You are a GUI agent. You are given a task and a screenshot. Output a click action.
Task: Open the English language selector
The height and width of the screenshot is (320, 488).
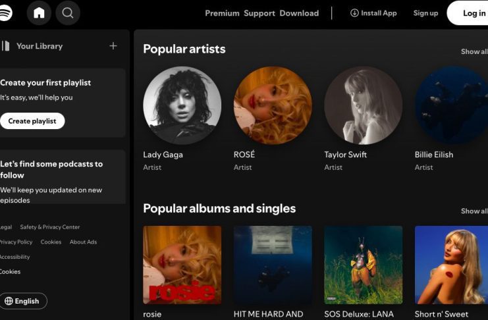[23, 301]
